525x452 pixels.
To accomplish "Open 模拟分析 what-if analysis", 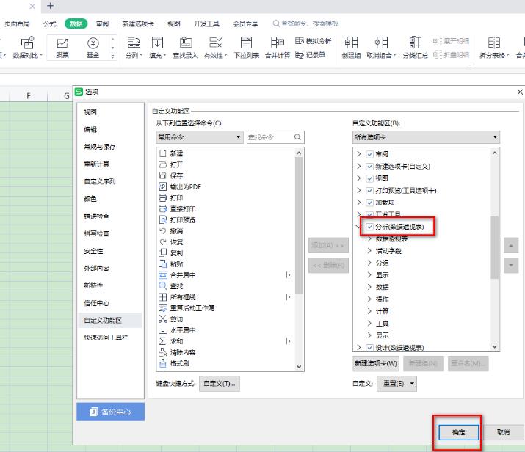I will click(x=314, y=41).
